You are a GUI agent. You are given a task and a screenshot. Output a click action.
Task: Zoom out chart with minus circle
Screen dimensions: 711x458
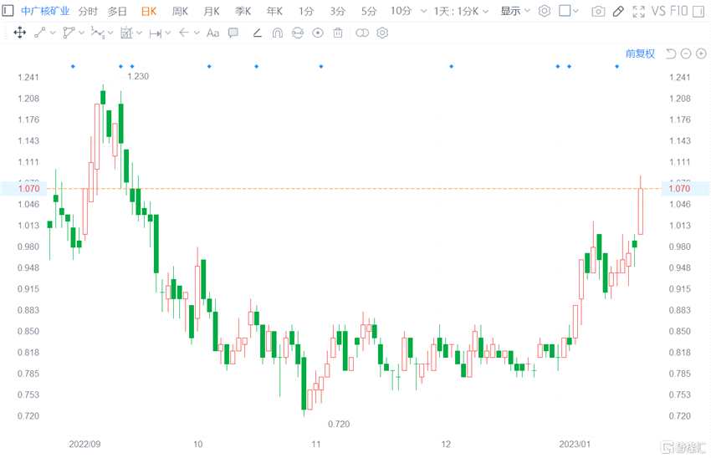pos(686,54)
